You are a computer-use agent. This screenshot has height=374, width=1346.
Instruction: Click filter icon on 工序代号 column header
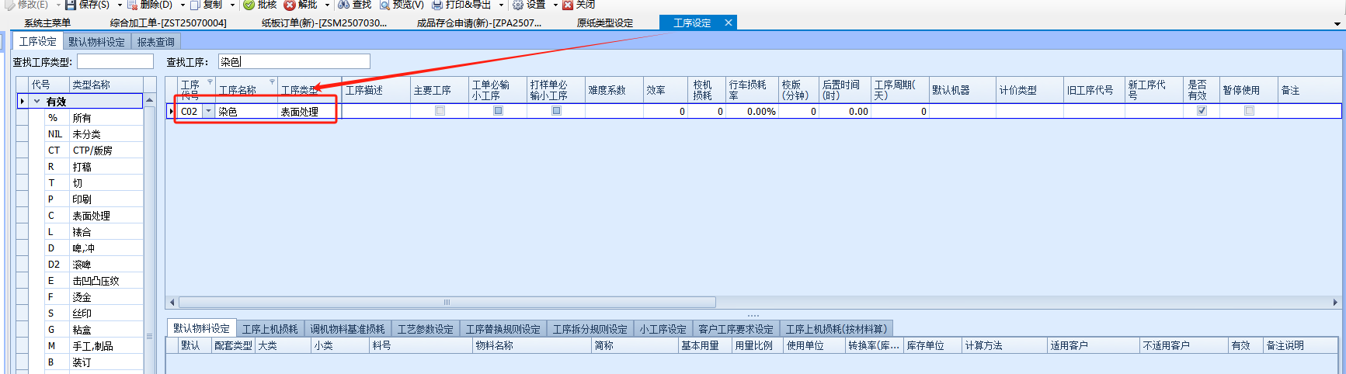(210, 81)
